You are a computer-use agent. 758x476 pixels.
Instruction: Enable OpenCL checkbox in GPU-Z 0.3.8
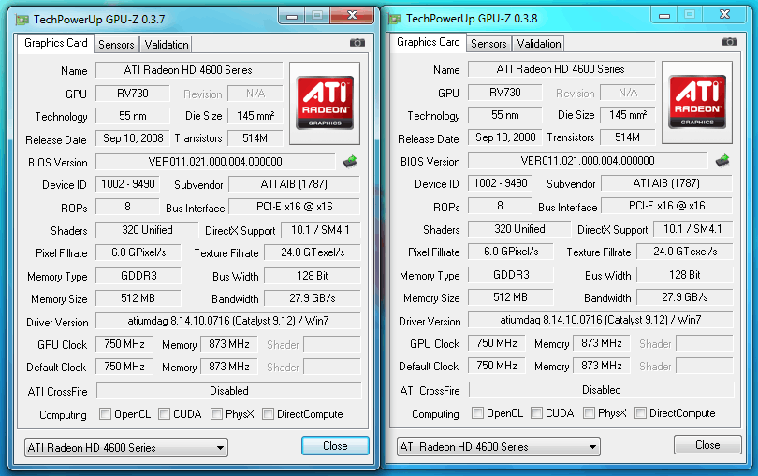(477, 413)
